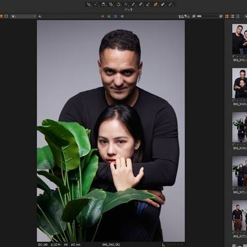Click the browser search magnifier icon
The width and height of the screenshot is (247, 247).
coord(221,16)
